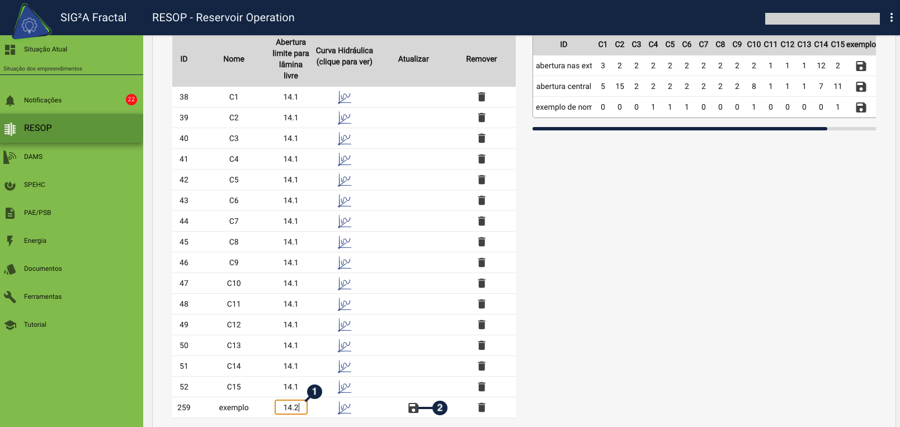Select RESOP in the sidebar

pyautogui.click(x=38, y=128)
